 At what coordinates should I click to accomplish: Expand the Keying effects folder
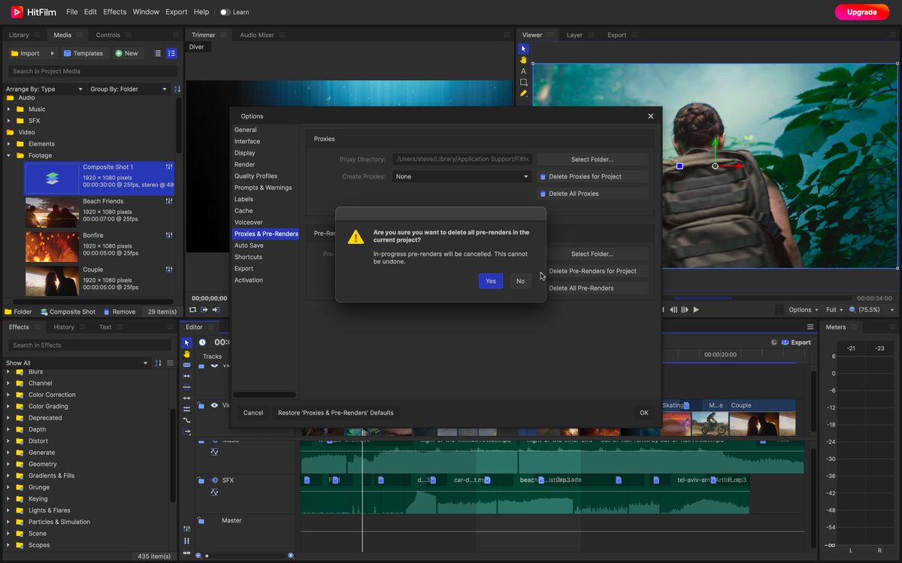click(x=9, y=498)
